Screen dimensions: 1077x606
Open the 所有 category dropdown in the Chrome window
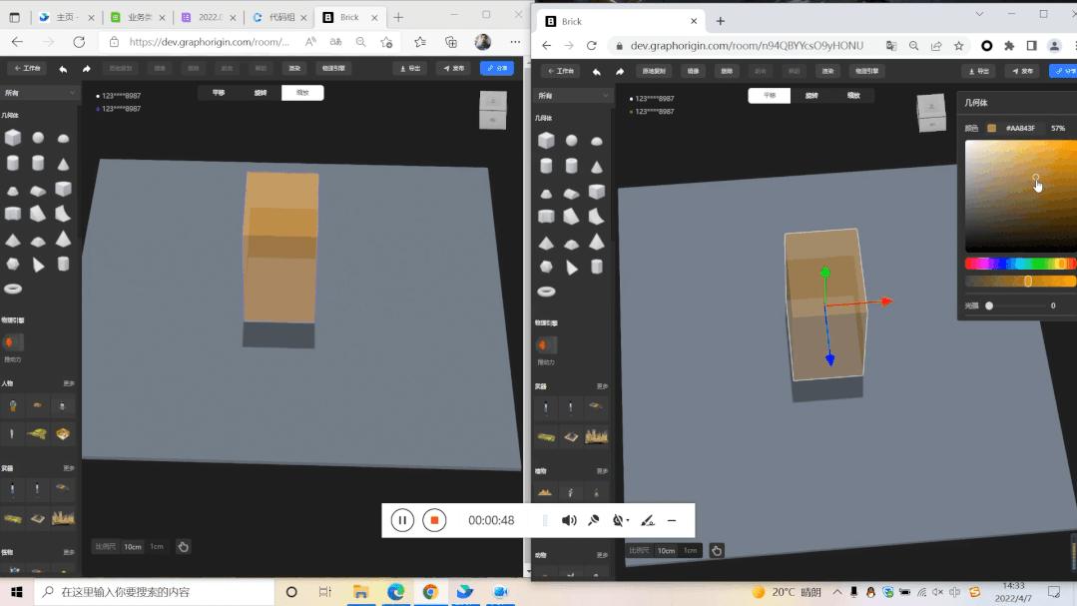coord(572,96)
